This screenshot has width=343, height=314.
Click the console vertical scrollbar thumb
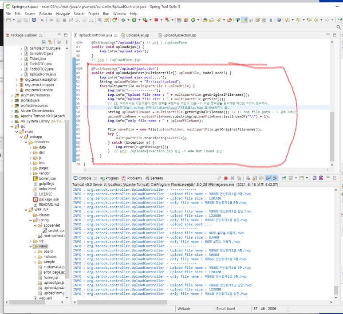(x=336, y=290)
